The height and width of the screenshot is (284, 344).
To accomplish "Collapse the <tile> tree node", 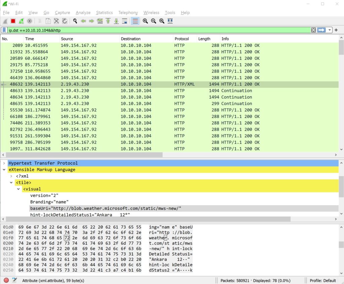I will point(11,183).
